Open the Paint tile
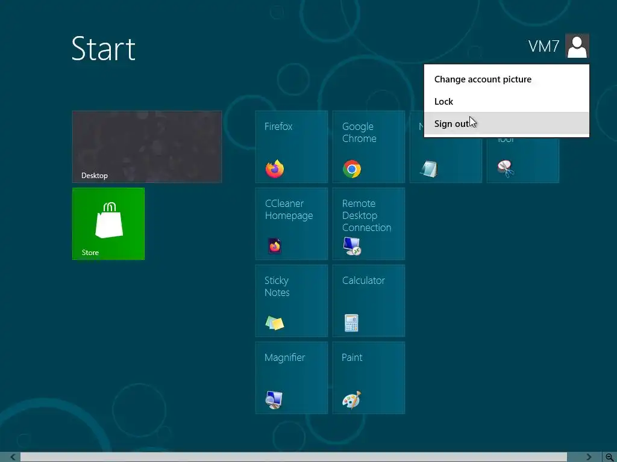 click(369, 378)
